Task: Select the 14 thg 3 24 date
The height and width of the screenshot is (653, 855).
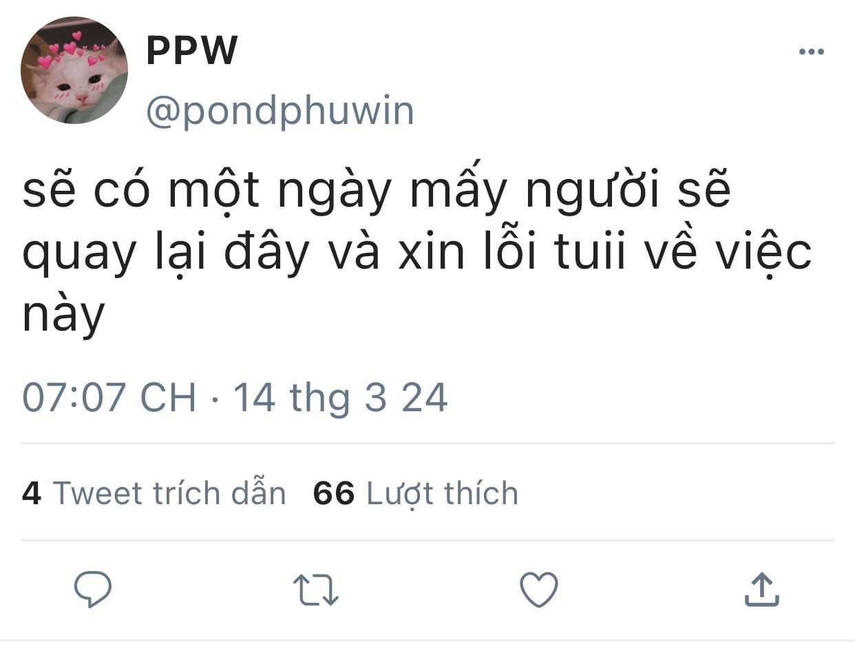Action: [x=341, y=399]
